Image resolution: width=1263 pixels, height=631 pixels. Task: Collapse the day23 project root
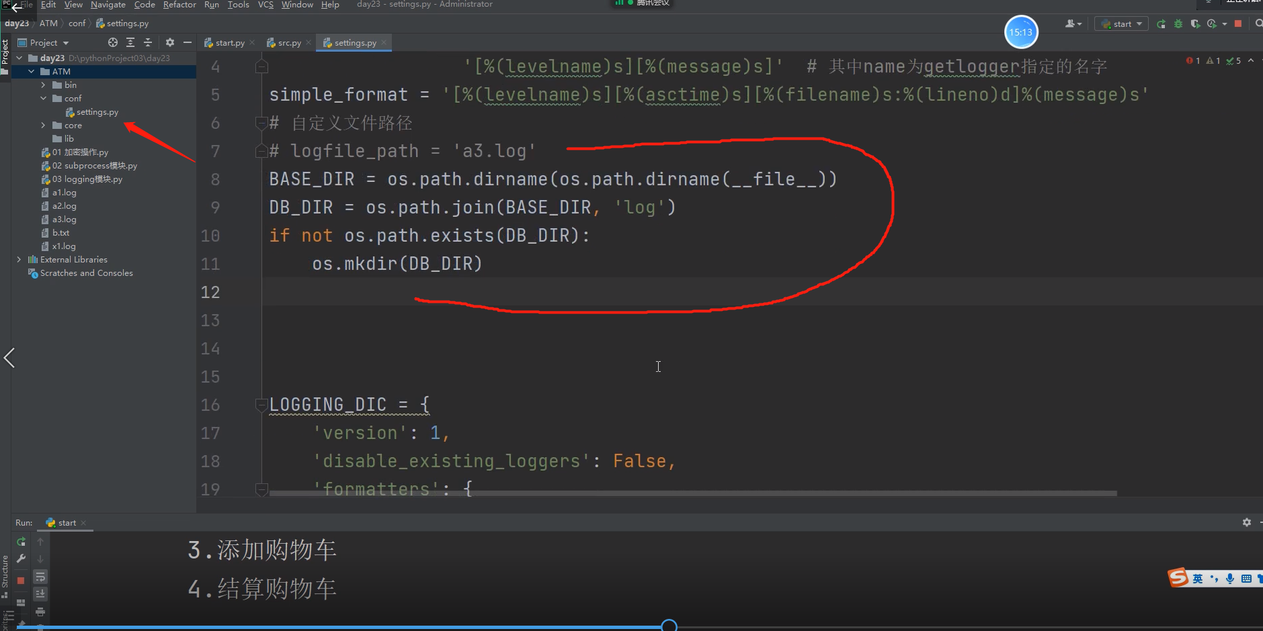tap(19, 58)
